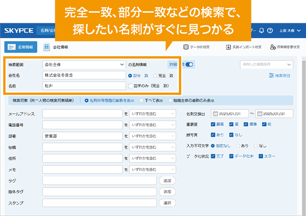This screenshot has height=216, width=306.
Task: Click the 名刺インポート状況 download icon
Action: 228,47
